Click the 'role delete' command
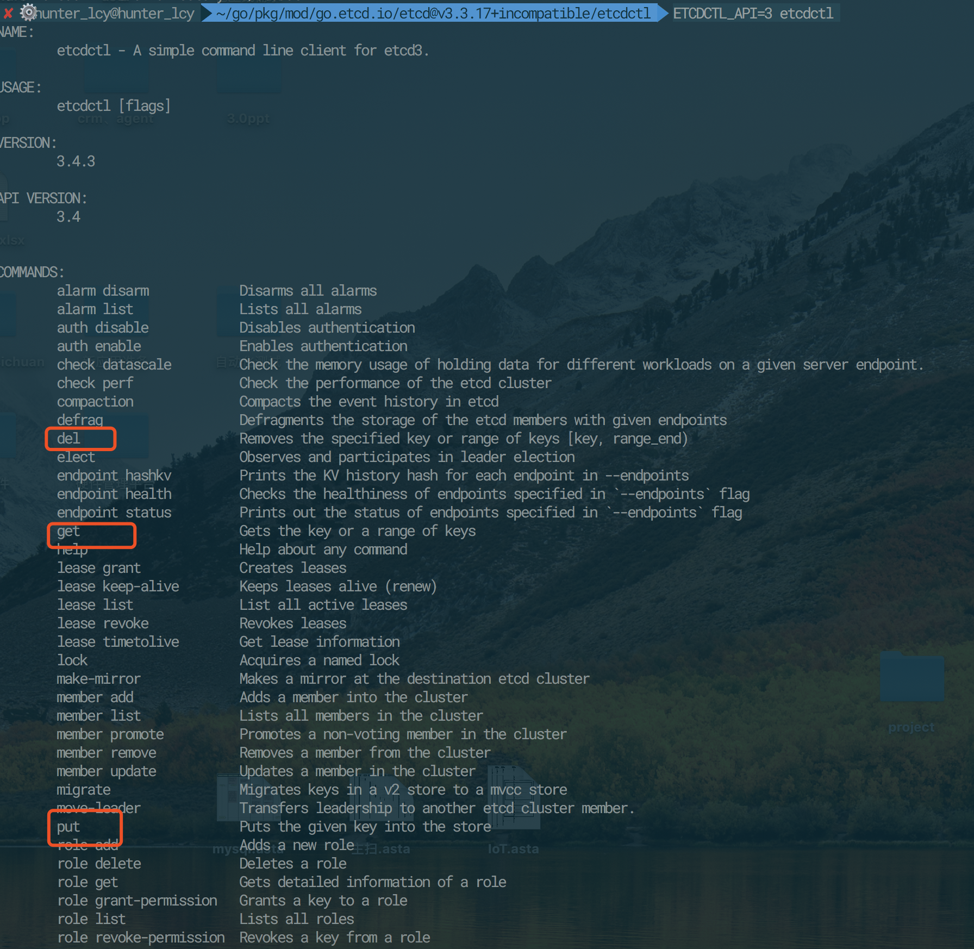Viewport: 974px width, 949px height. (99, 864)
